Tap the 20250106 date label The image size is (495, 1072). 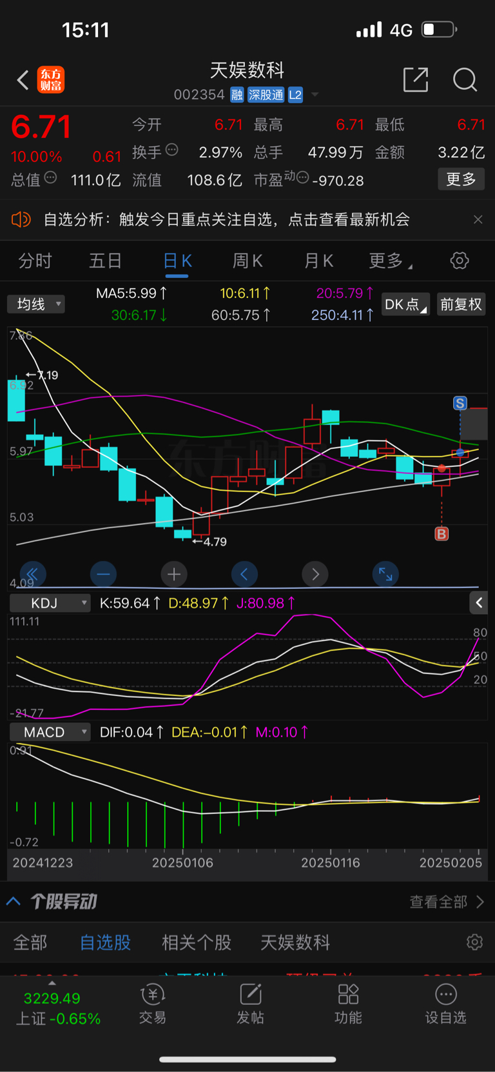click(x=182, y=862)
